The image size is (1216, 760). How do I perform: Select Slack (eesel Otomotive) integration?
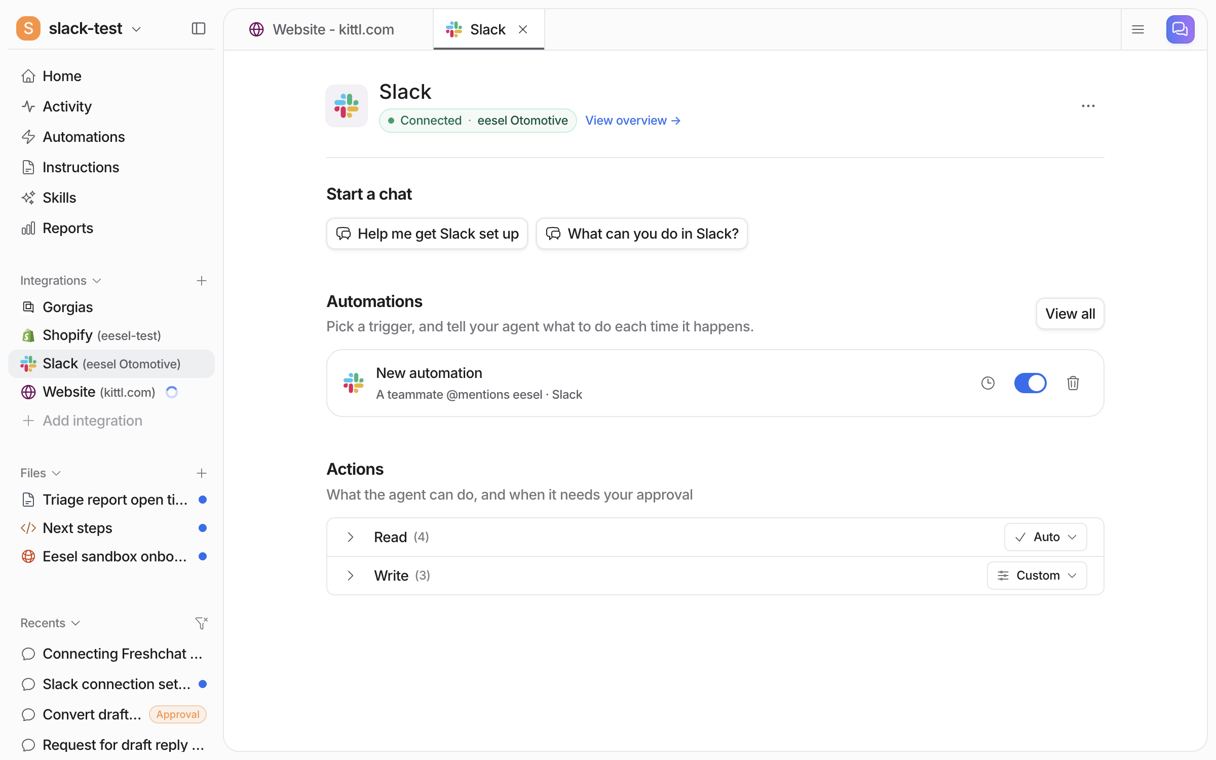pos(111,364)
